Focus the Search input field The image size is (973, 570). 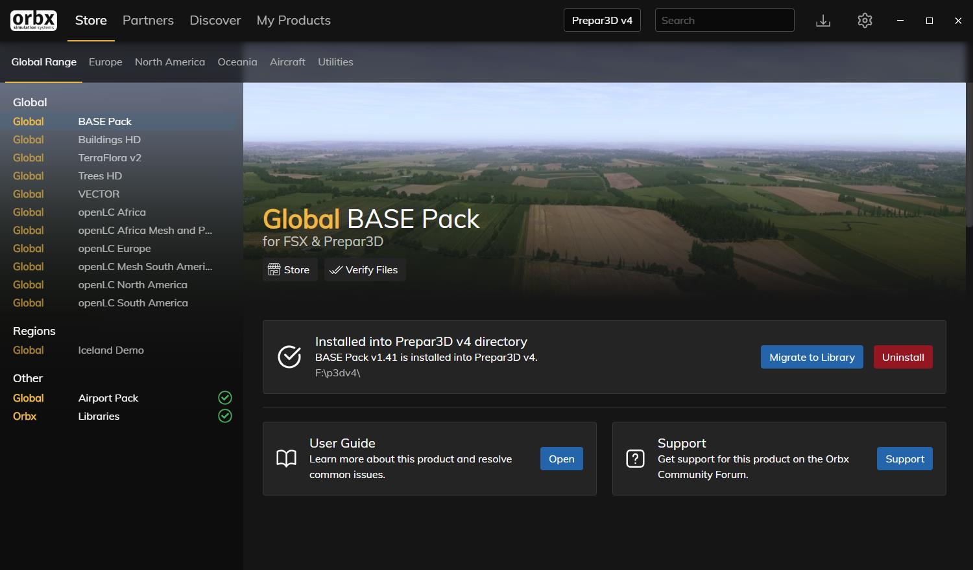(725, 20)
